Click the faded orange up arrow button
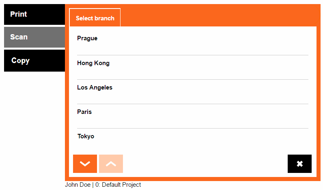 [x=111, y=164]
